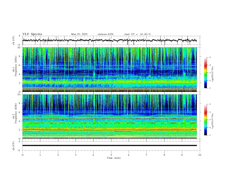Screen dimensions: 225x174
Task: Click the "-3" label on ch.2 colorbar
Action: 209,104
